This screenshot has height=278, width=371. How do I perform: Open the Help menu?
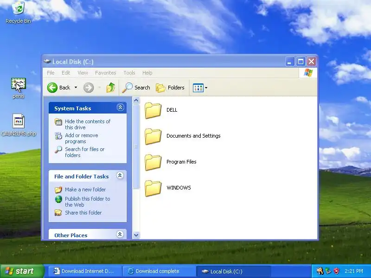(x=147, y=73)
